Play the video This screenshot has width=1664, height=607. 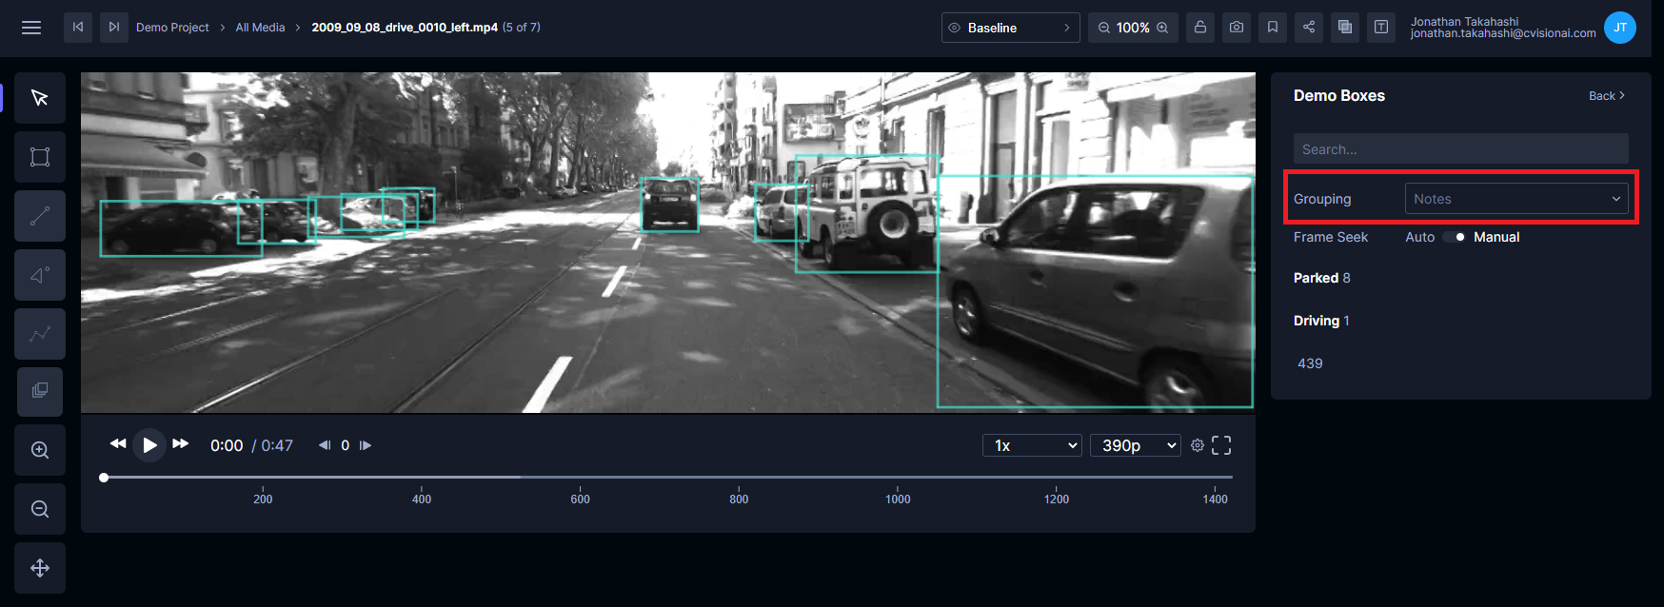pos(149,445)
